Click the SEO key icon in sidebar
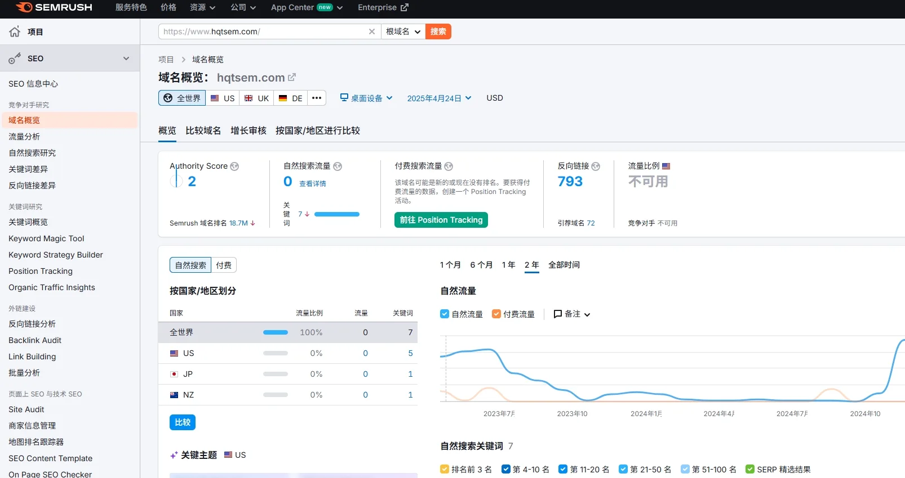905x478 pixels. [x=15, y=58]
